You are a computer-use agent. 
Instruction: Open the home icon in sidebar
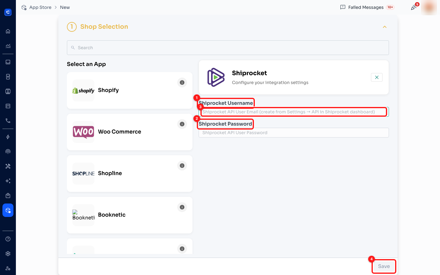click(x=8, y=31)
